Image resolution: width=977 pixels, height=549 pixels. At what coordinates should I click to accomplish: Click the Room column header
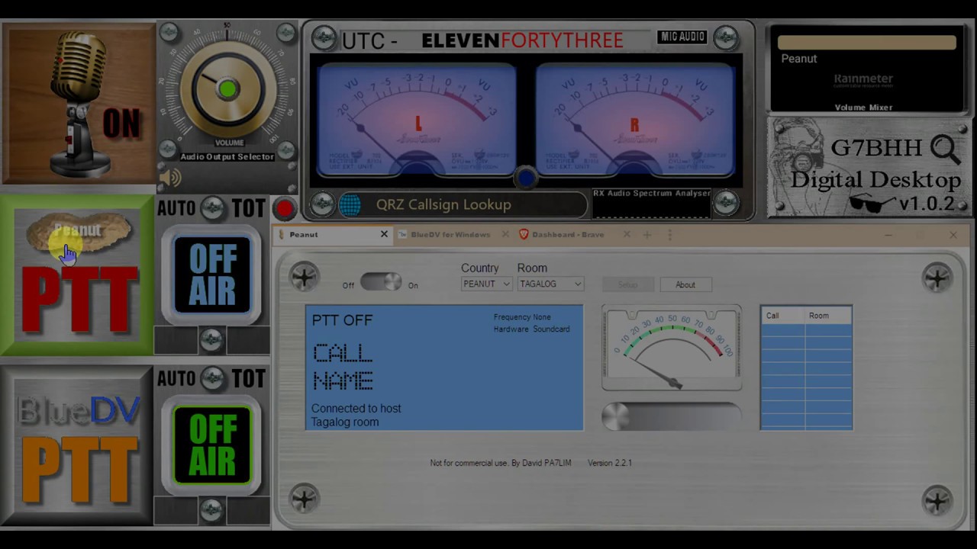coord(828,316)
